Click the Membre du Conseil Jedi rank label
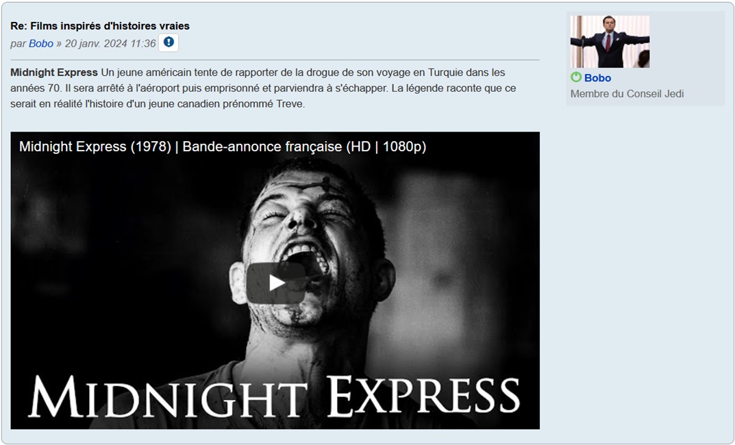Screen dimensions: 735x445 pyautogui.click(x=627, y=94)
